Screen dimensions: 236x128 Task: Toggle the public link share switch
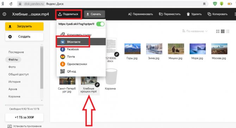(100, 24)
